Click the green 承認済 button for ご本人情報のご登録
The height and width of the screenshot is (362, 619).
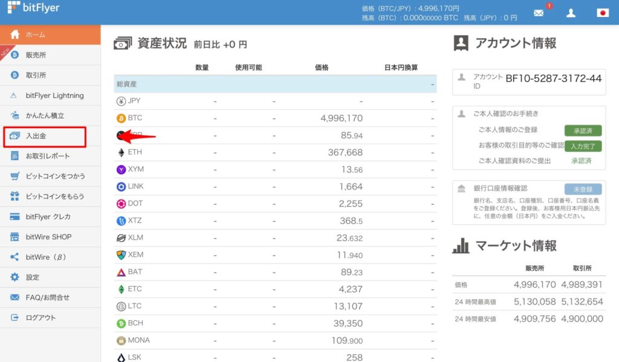pos(583,131)
